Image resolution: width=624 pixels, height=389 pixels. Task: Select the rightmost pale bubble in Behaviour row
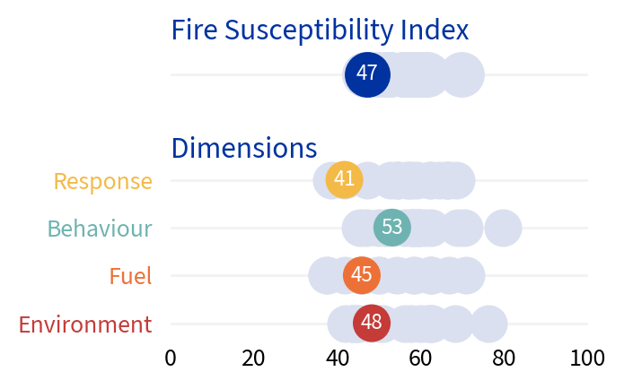pyautogui.click(x=503, y=228)
